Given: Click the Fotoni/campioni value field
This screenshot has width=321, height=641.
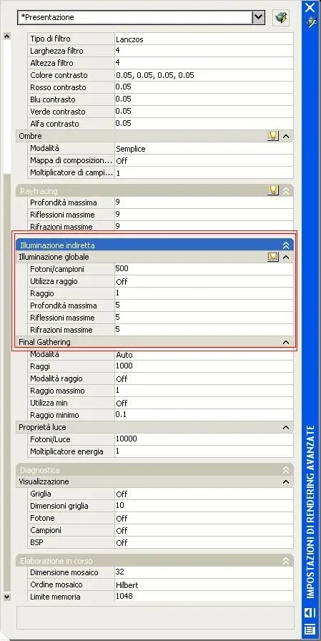Looking at the screenshot, I should 204,269.
